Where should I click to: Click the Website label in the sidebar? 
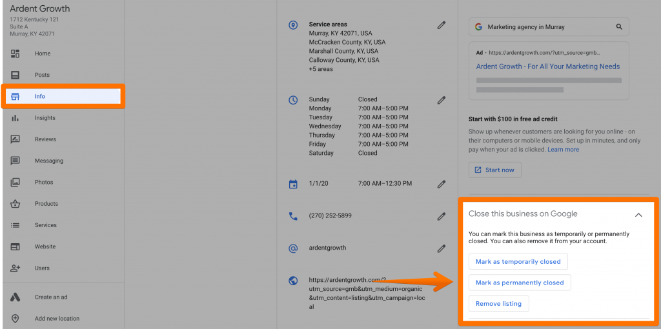[x=45, y=247]
